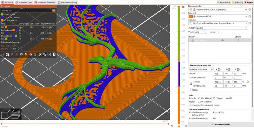The height and width of the screenshot is (128, 254).
Task: Click the edit icon under Editace column
Action: pyautogui.click(x=238, y=40)
